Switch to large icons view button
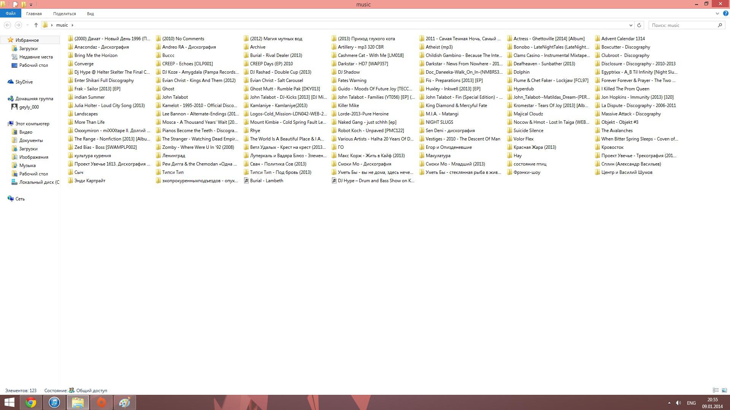This screenshot has height=410, width=730. (724, 390)
